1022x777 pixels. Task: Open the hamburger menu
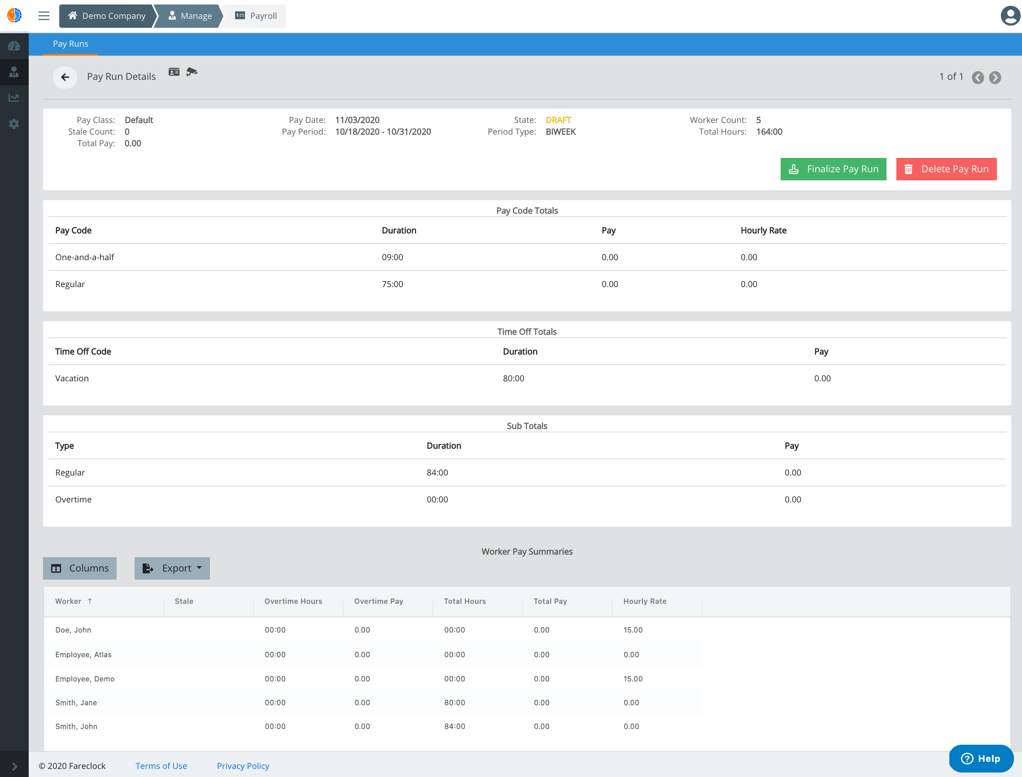click(44, 16)
